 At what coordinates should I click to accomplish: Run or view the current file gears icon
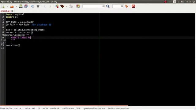[71, 6]
